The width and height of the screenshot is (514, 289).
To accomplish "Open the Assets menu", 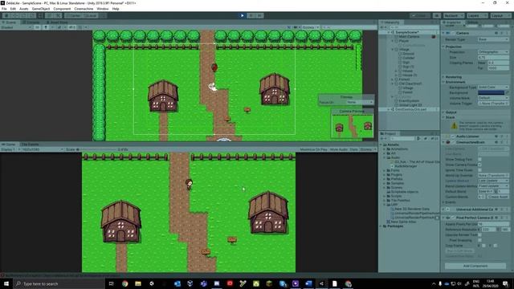I will (23, 9).
